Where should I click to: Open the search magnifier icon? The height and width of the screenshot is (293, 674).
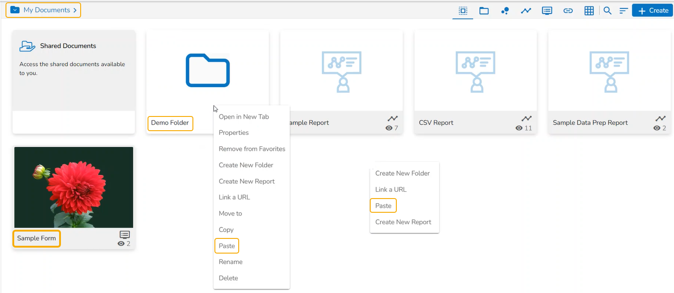tap(608, 11)
